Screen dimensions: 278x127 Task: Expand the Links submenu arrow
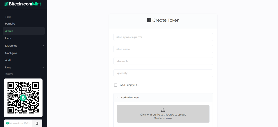pyautogui.click(x=43, y=68)
